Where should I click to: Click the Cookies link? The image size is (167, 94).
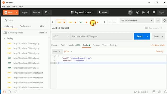tap(155, 45)
